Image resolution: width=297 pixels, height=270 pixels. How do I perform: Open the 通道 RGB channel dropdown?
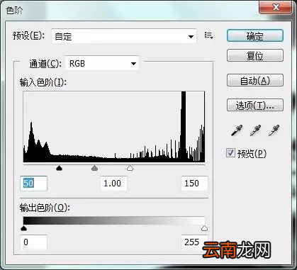click(x=102, y=63)
